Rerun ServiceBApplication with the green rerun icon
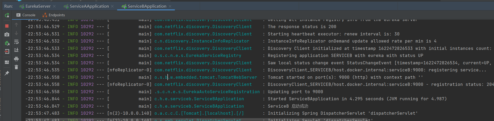Viewport: 494px width, 121px height. (x=7, y=15)
